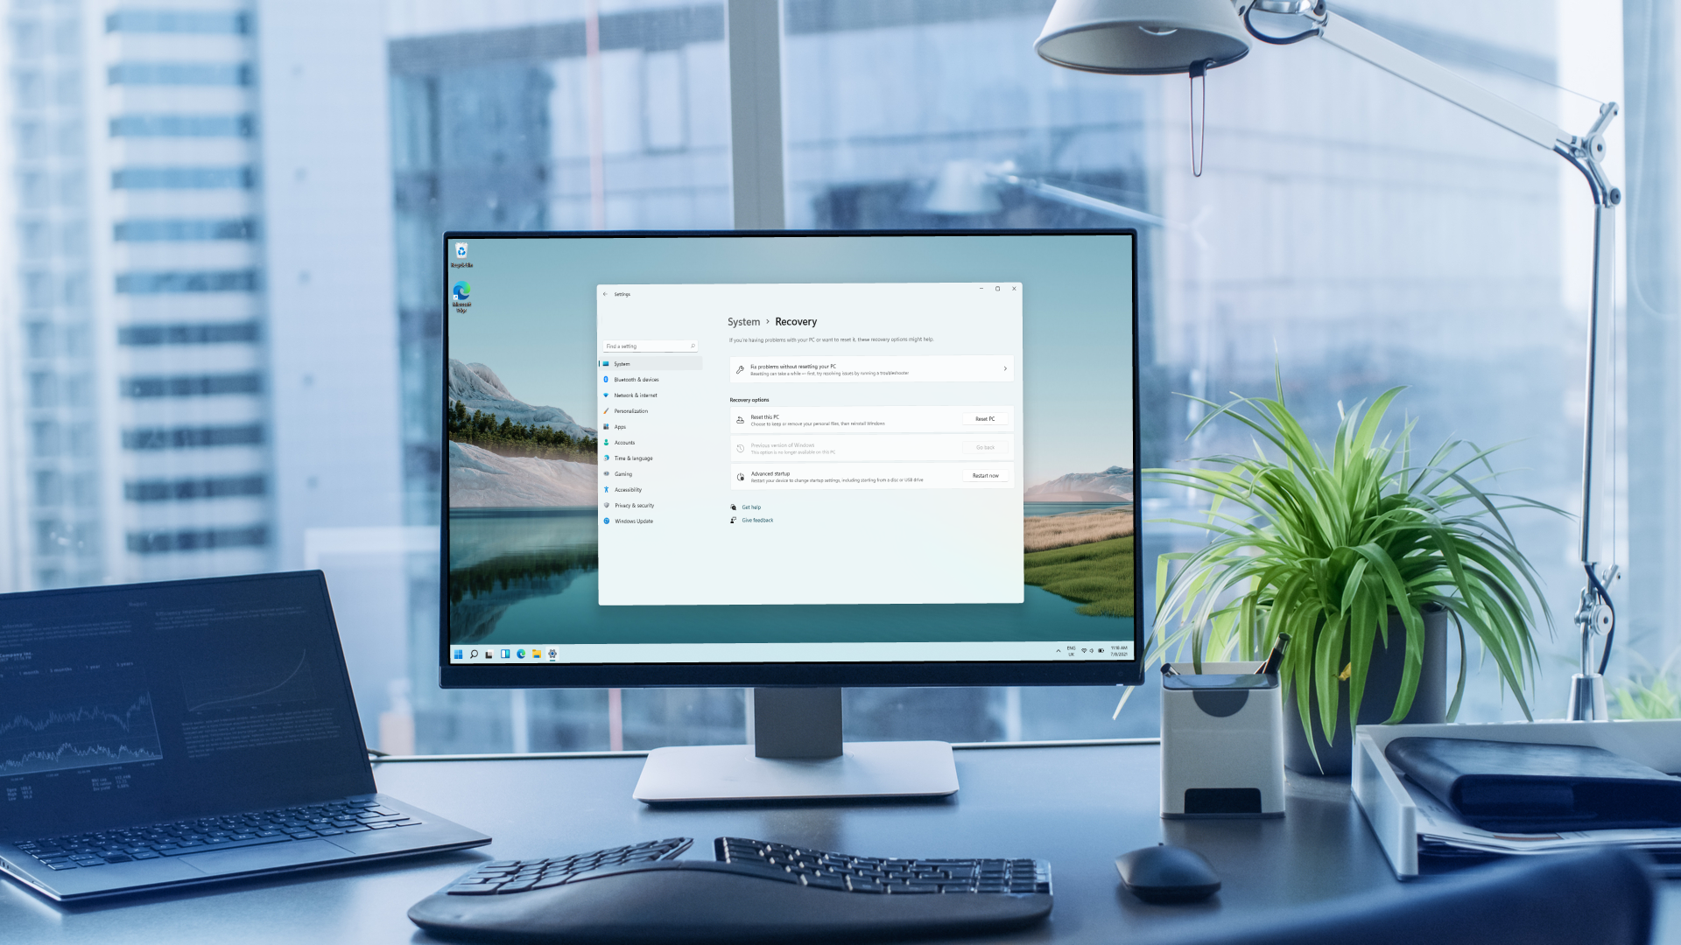The width and height of the screenshot is (1681, 945).
Task: Select Get help link at bottom
Action: [751, 507]
